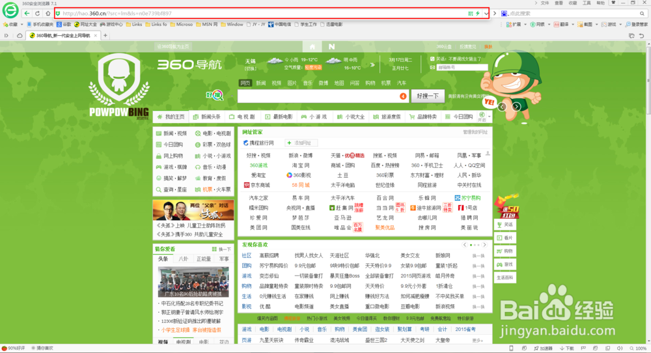Toggle the speaker sound icon in status bar
Viewport: 651px width, 353px height.
point(620,348)
